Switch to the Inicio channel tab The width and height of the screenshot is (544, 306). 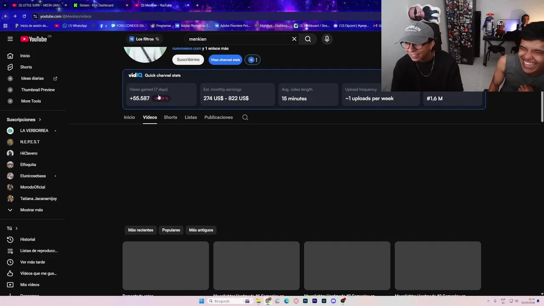click(129, 117)
